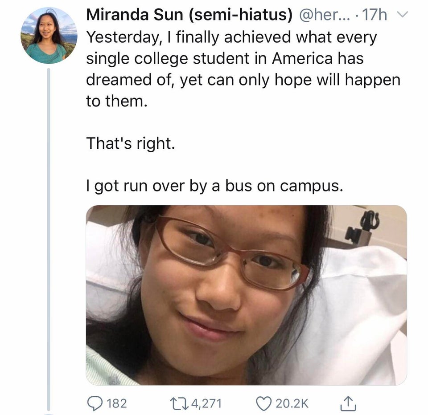The height and width of the screenshot is (415, 428).
Task: Open Miranda Sun's profile avatar
Action: 49,35
